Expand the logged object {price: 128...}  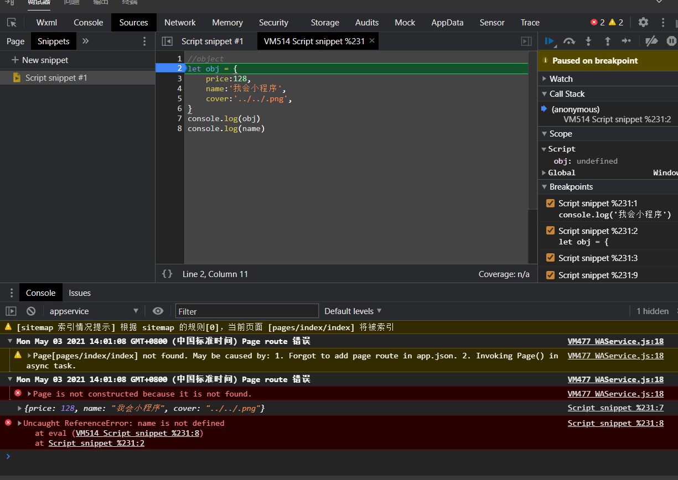coord(20,408)
